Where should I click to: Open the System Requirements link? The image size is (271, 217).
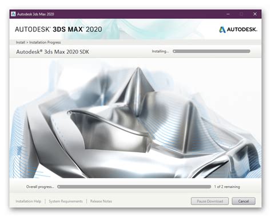pos(66,201)
